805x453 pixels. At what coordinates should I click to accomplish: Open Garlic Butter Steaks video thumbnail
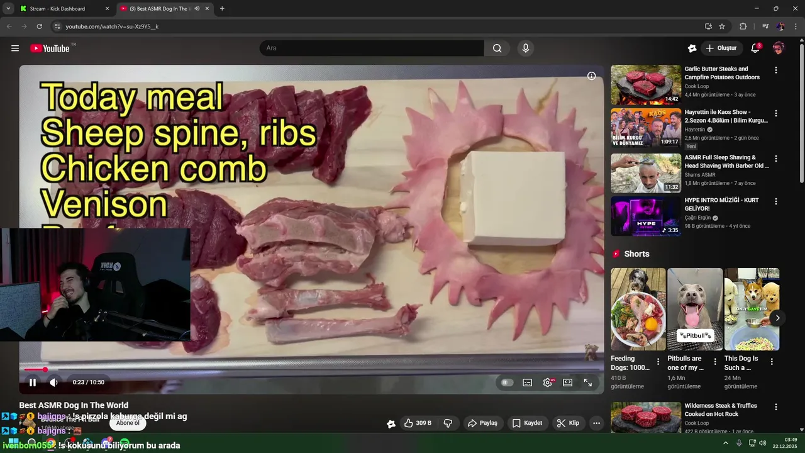(x=646, y=84)
